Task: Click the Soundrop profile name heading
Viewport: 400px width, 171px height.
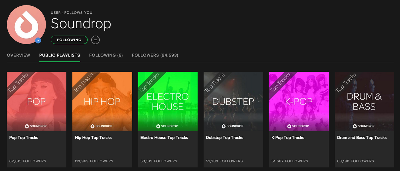Action: (81, 24)
